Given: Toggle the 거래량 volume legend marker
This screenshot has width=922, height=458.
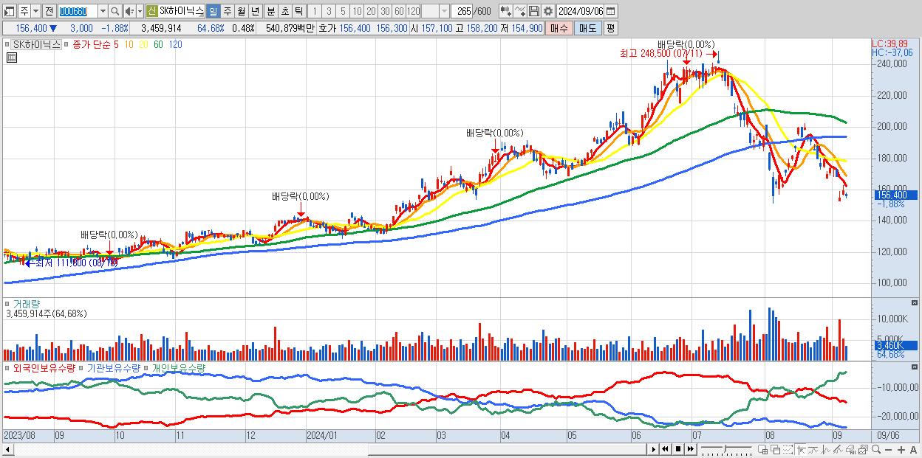Looking at the screenshot, I should pyautogui.click(x=8, y=303).
